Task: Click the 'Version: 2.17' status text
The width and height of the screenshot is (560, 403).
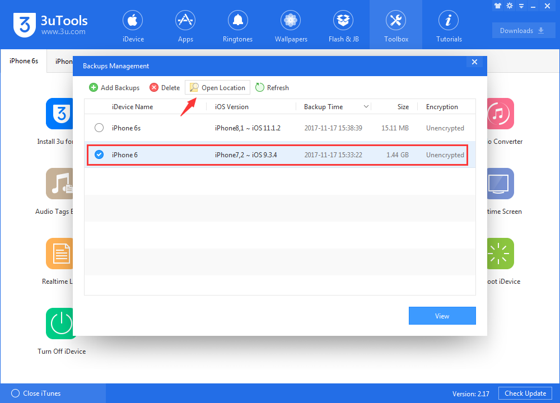Action: tap(471, 393)
